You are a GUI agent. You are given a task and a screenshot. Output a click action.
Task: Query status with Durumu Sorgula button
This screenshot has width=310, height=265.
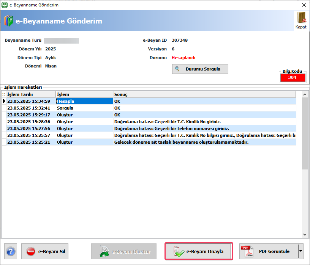(200, 69)
